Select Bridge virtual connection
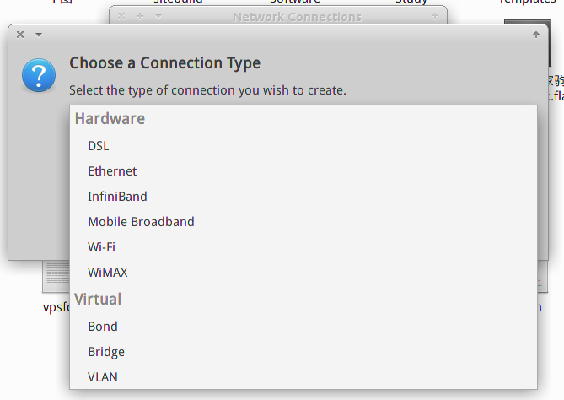Viewport: 564px width, 400px height. click(x=106, y=351)
